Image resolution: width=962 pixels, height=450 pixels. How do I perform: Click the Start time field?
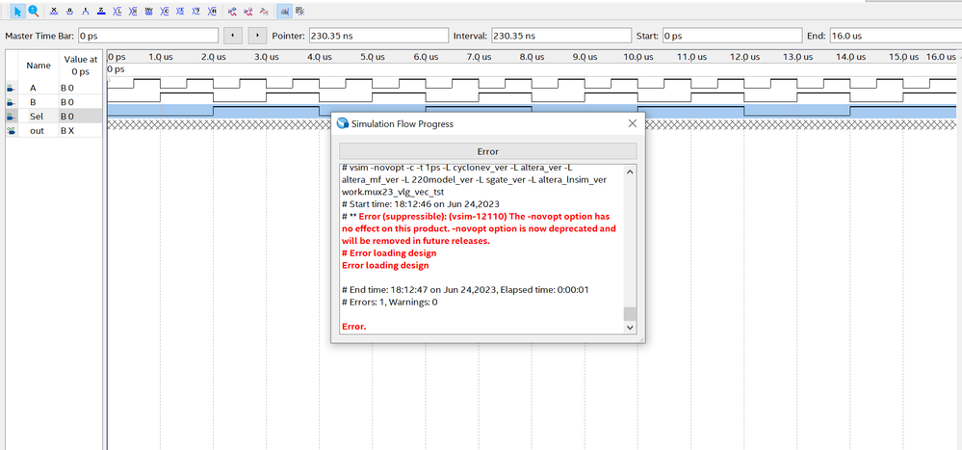point(732,36)
